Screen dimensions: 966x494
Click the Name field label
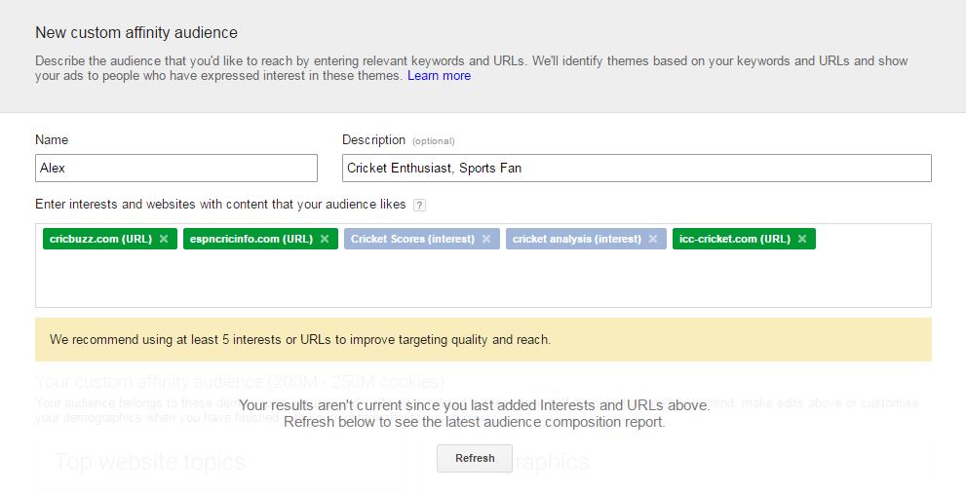(x=52, y=140)
